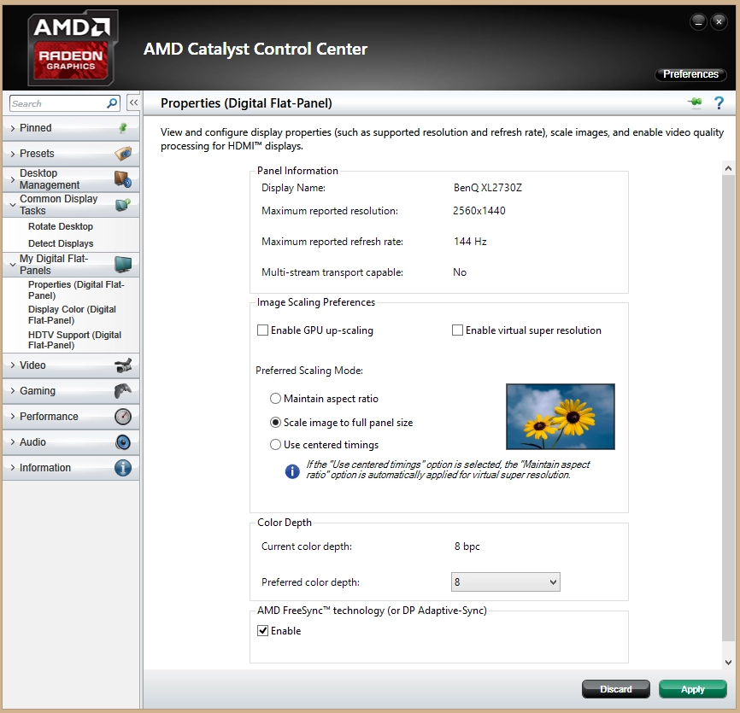Close the Catalyst Control Center window
The image size is (740, 713).
click(x=719, y=21)
